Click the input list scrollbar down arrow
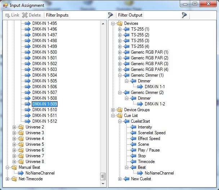The width and height of the screenshot is (219, 190). [x=103, y=184]
